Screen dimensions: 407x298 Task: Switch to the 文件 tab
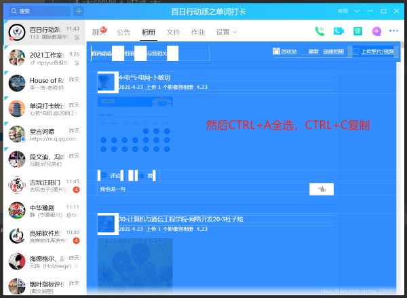pos(173,32)
